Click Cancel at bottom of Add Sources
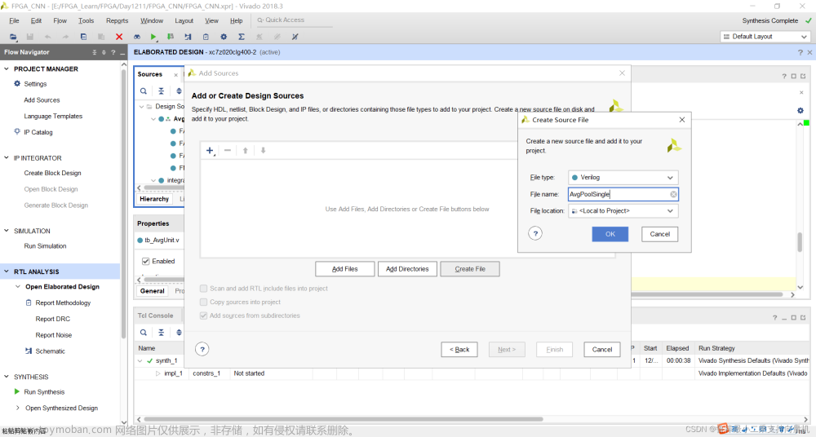Viewport: 816px width, 437px height. coord(602,350)
